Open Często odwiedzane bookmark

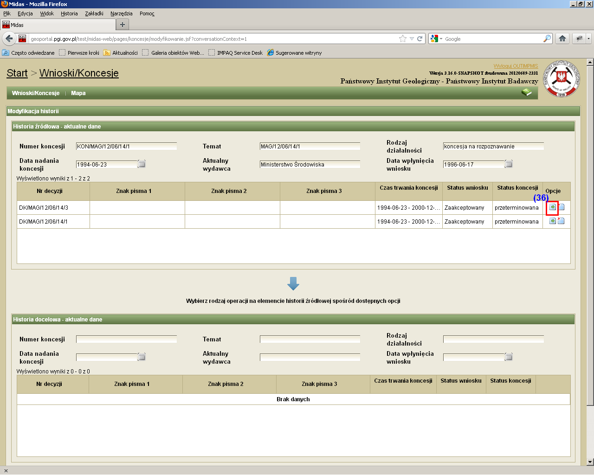point(28,53)
